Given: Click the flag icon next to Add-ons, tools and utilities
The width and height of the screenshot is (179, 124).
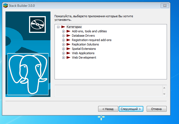Looking at the screenshot, I should (68, 31).
